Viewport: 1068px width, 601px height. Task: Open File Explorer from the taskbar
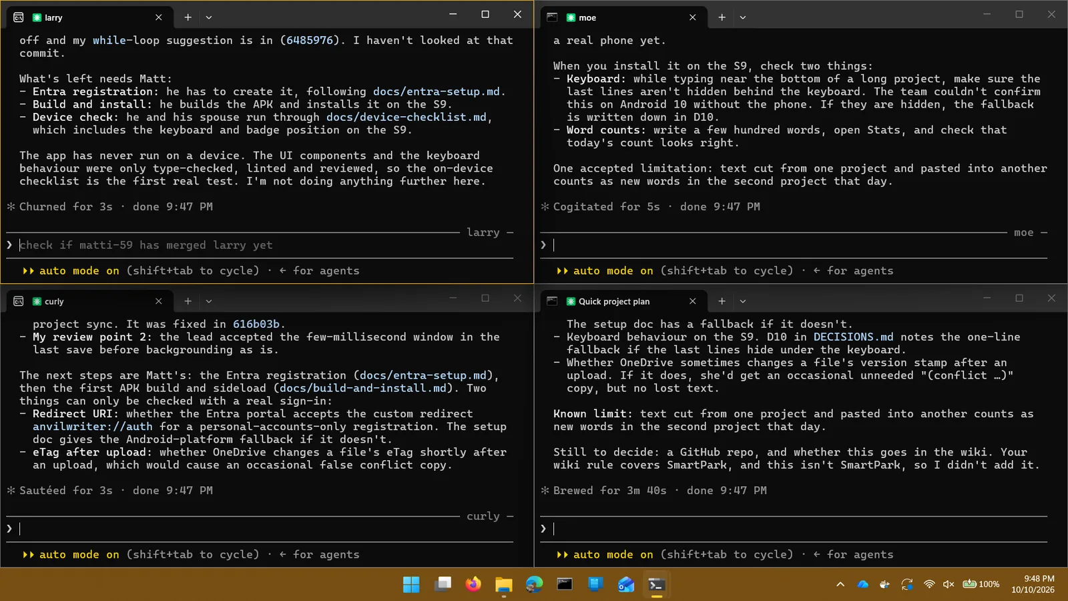(x=504, y=585)
